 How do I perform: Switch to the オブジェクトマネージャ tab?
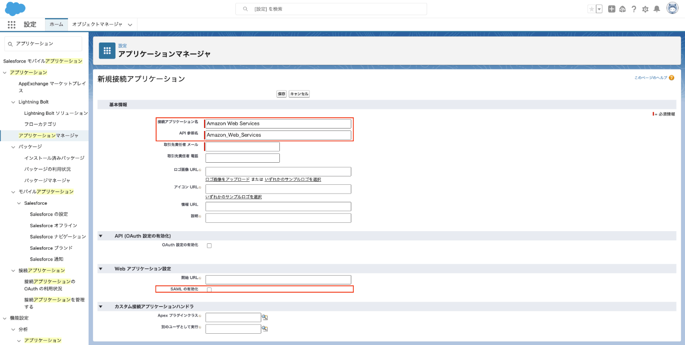(x=97, y=24)
